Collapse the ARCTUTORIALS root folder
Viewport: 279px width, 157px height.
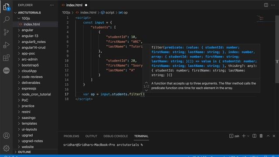tap(36, 13)
